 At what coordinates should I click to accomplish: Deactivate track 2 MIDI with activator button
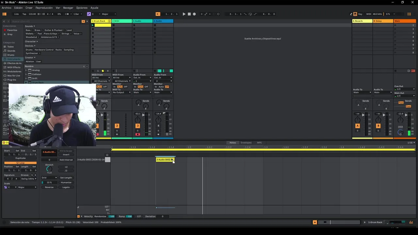pyautogui.click(x=117, y=126)
